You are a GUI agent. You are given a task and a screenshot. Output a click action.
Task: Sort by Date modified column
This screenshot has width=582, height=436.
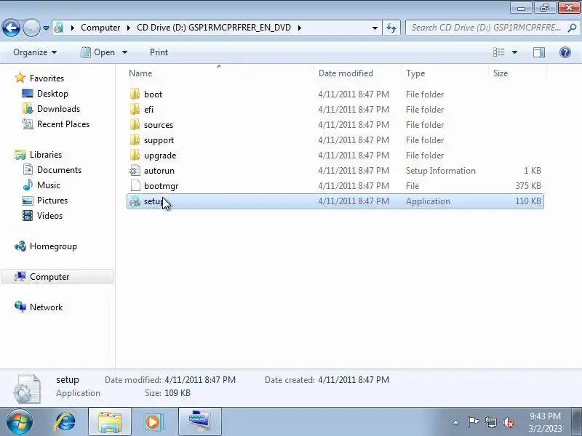pos(358,73)
